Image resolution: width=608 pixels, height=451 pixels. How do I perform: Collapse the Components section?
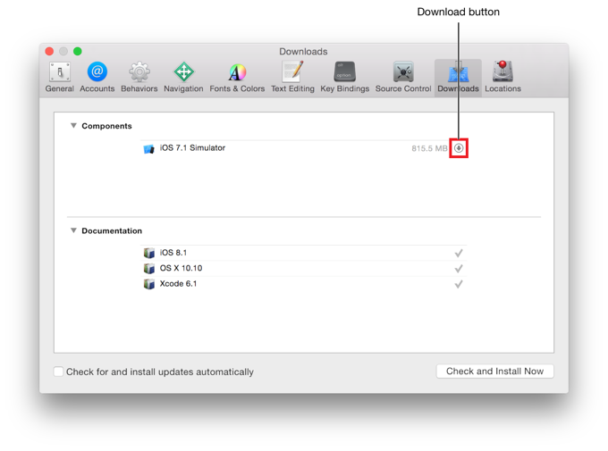point(73,126)
